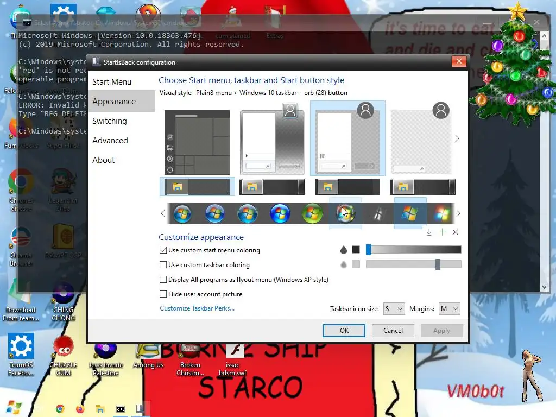Close the StartIsBack configuration dialog
Viewport: 556px width, 417px height.
tap(459, 61)
